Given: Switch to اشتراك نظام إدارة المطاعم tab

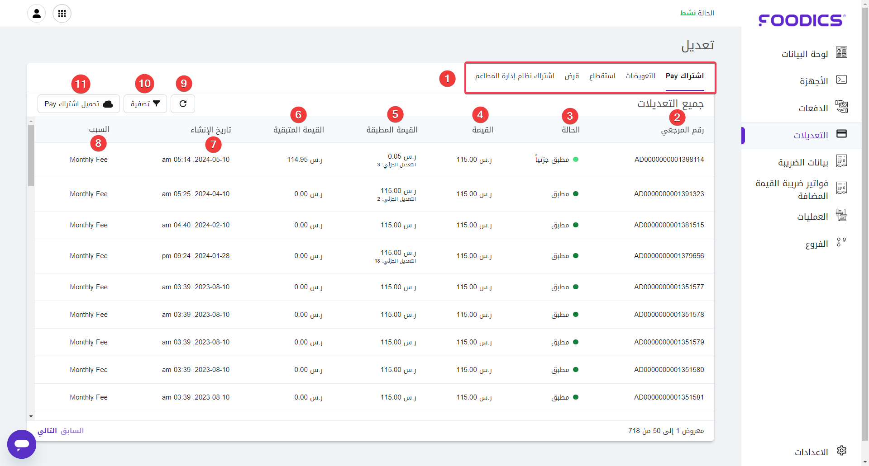Looking at the screenshot, I should pyautogui.click(x=515, y=76).
